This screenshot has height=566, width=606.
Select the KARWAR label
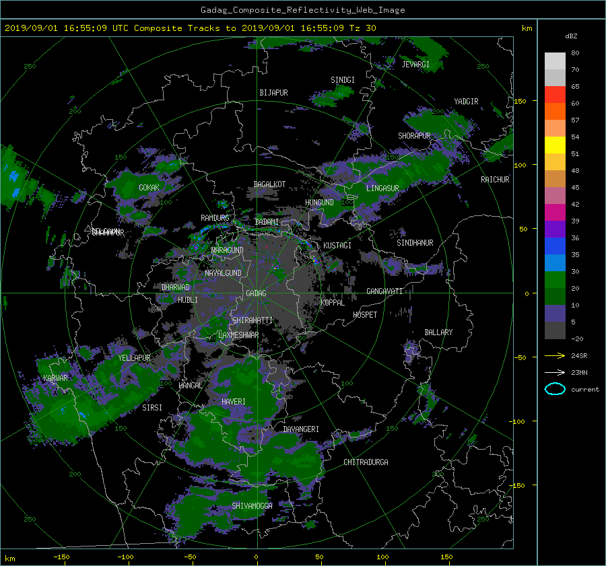coord(55,378)
